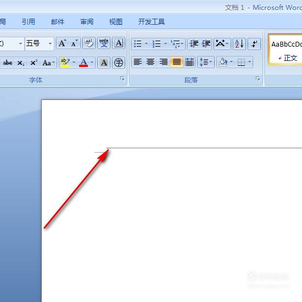Open the Numbering dropdown arrow
This screenshot has width=302, height=302.
tap(165, 44)
